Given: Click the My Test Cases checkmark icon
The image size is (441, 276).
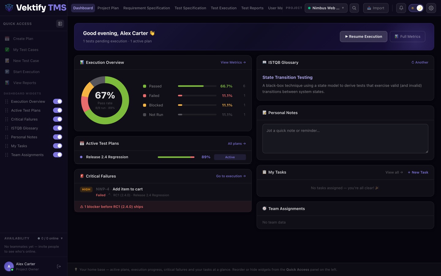Looking at the screenshot, I should pos(7,50).
